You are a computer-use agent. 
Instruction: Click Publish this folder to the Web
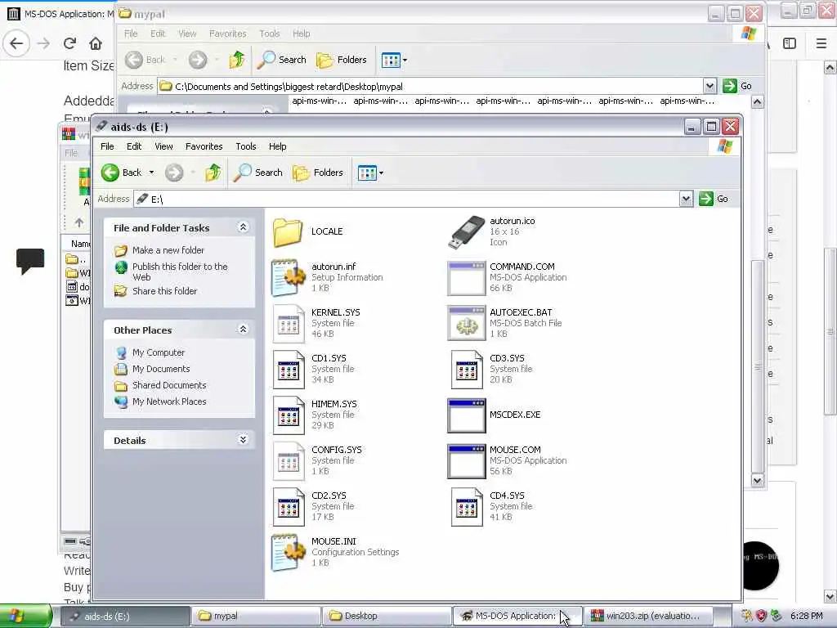180,271
